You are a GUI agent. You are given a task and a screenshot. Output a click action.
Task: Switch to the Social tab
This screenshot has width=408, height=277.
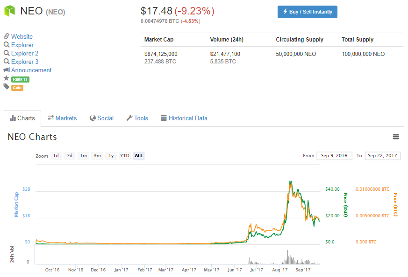[x=102, y=118]
